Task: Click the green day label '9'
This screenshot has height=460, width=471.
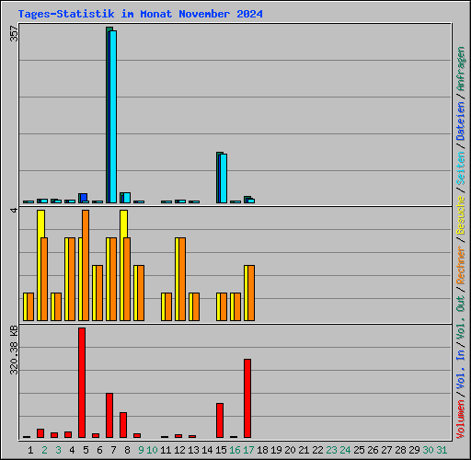Action: [141, 450]
